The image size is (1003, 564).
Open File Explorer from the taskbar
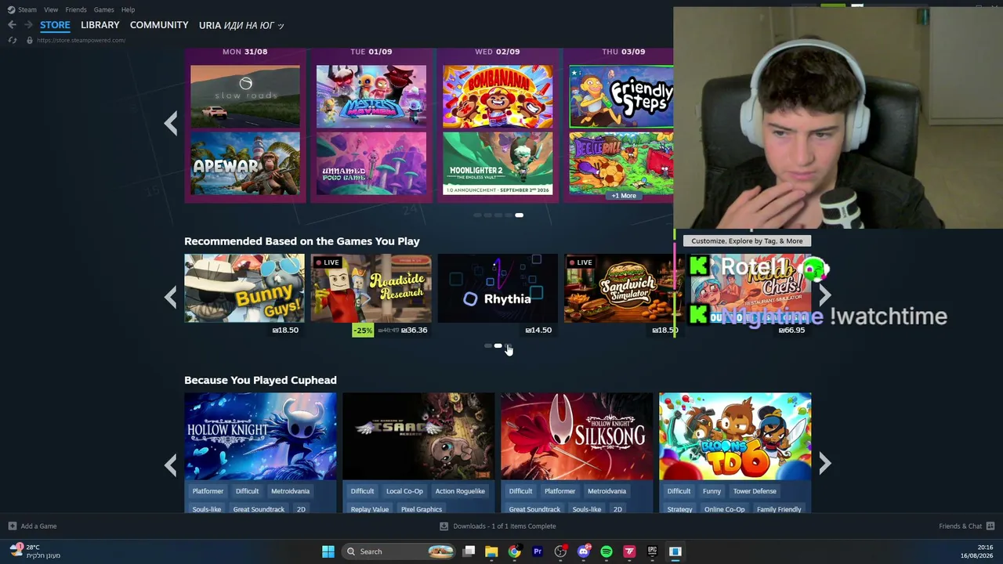(491, 551)
